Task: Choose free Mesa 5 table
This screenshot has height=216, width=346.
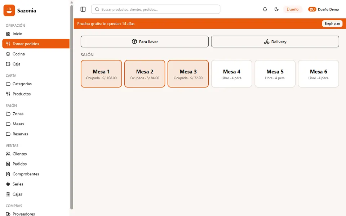Action: [x=275, y=74]
